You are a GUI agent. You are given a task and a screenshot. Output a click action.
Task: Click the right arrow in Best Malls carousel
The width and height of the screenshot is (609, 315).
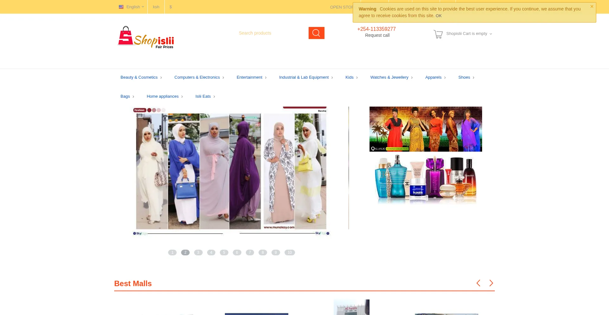pos(491,283)
